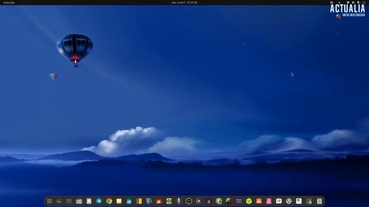The height and width of the screenshot is (207, 369).
Task: Open the purple round record icon
Action: point(199,201)
